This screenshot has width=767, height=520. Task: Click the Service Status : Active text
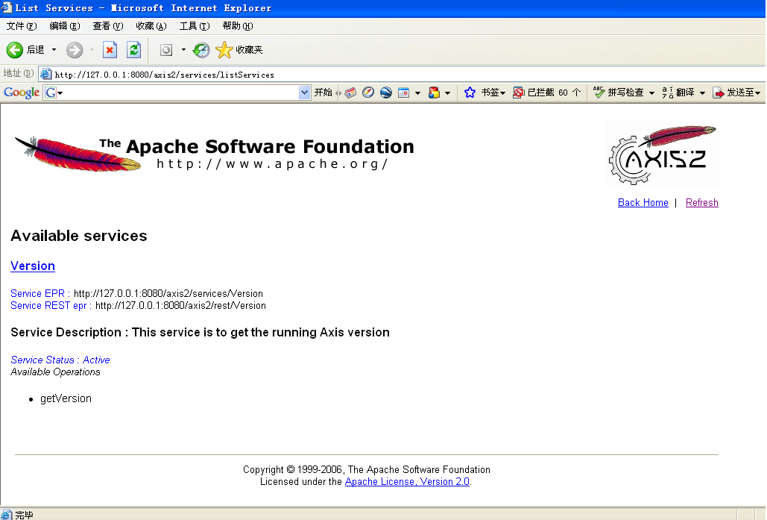[x=60, y=360]
